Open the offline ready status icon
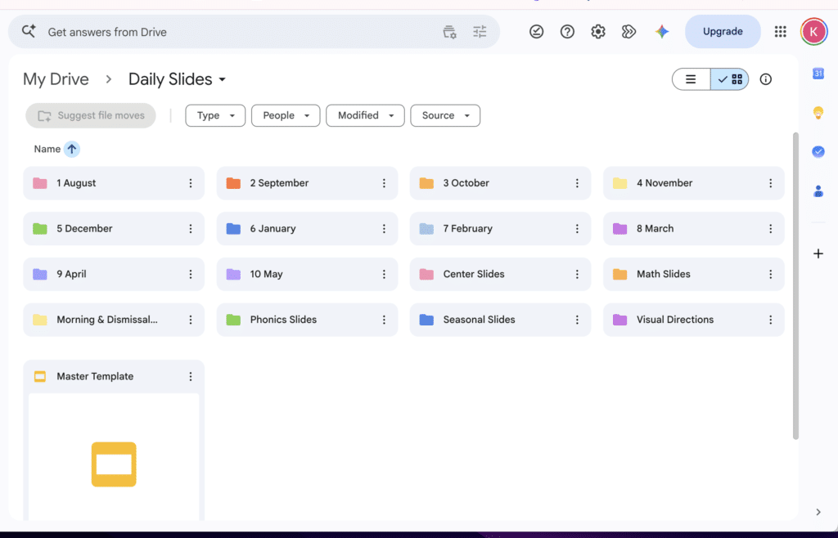Image resolution: width=838 pixels, height=538 pixels. pyautogui.click(x=536, y=32)
